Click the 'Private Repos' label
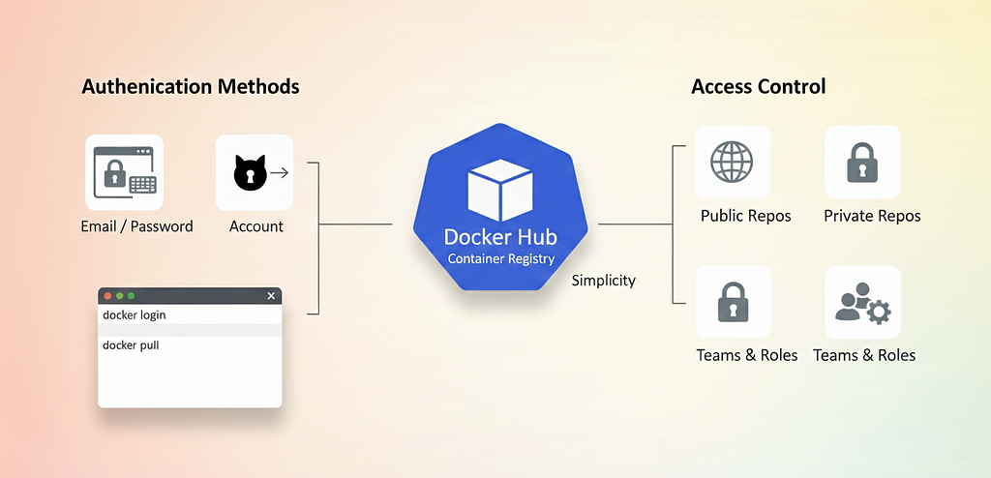The width and height of the screenshot is (991, 478). tap(872, 216)
